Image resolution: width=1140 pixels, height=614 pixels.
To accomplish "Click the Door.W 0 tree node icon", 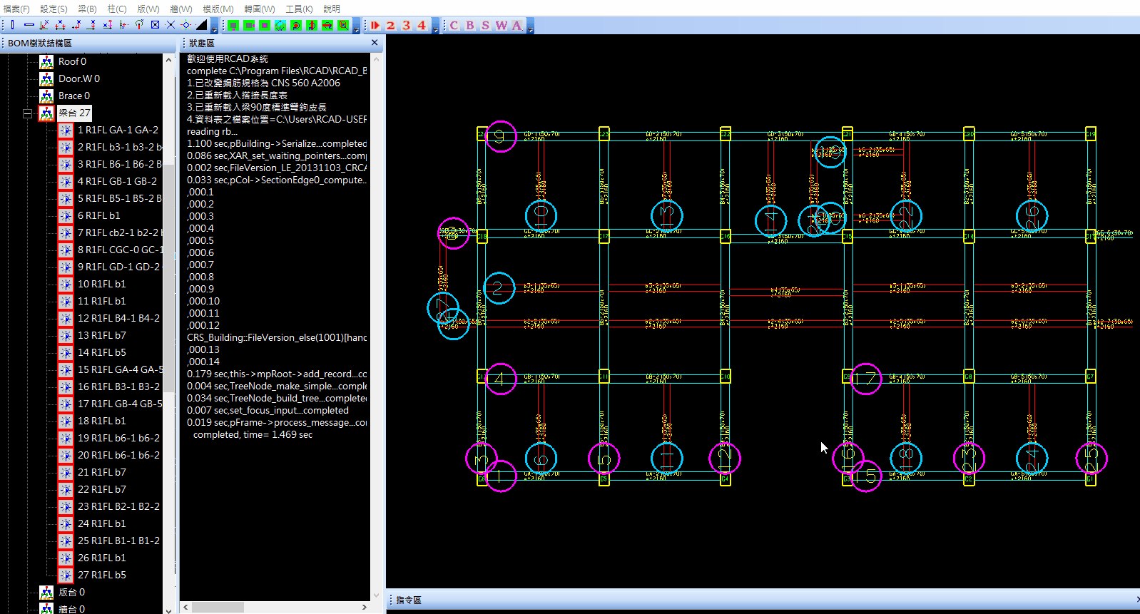I will click(x=46, y=78).
